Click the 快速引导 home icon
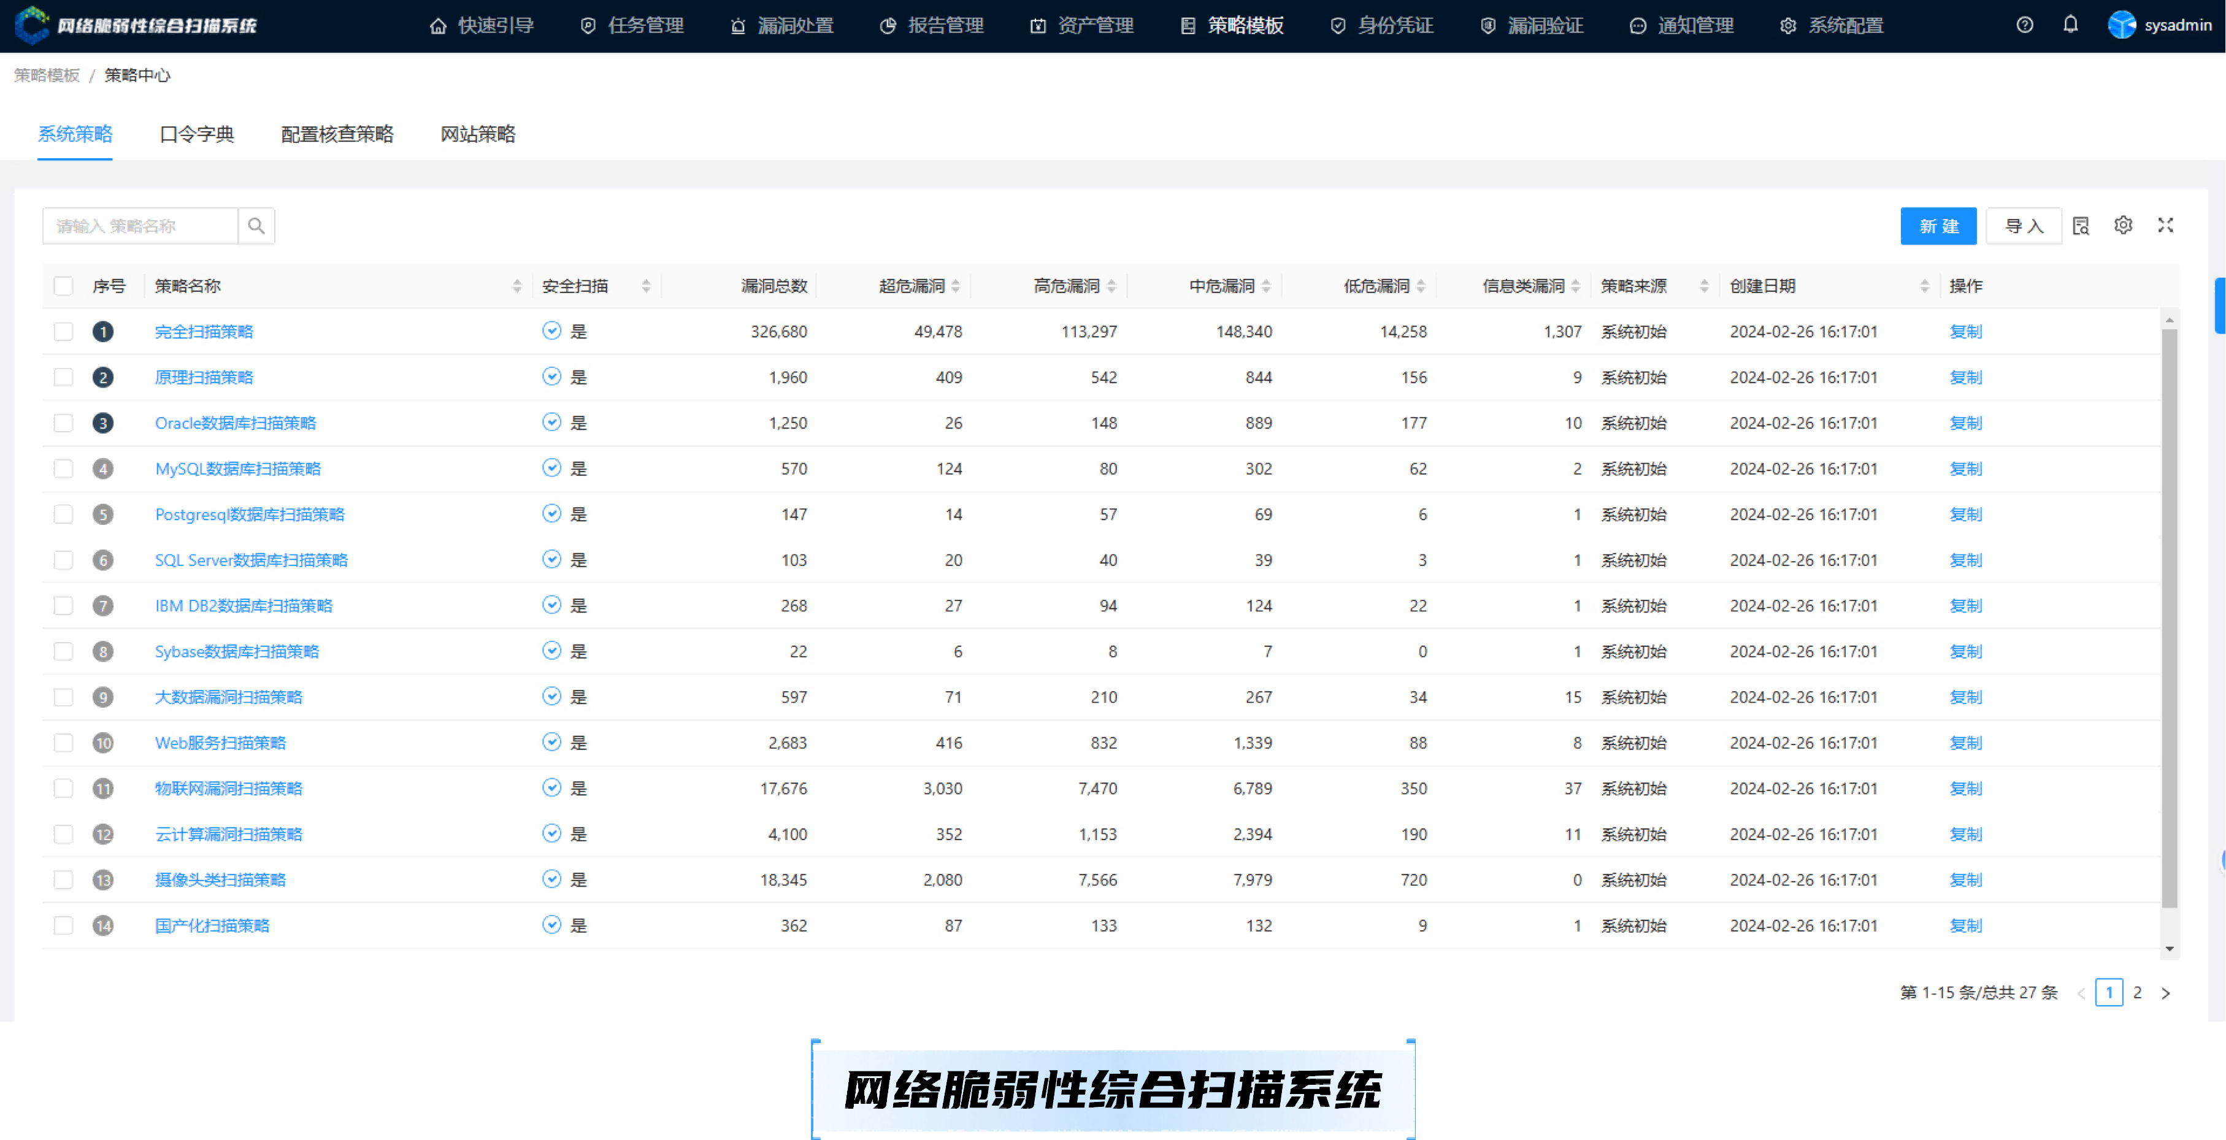Image resolution: width=2226 pixels, height=1140 pixels. (x=438, y=26)
